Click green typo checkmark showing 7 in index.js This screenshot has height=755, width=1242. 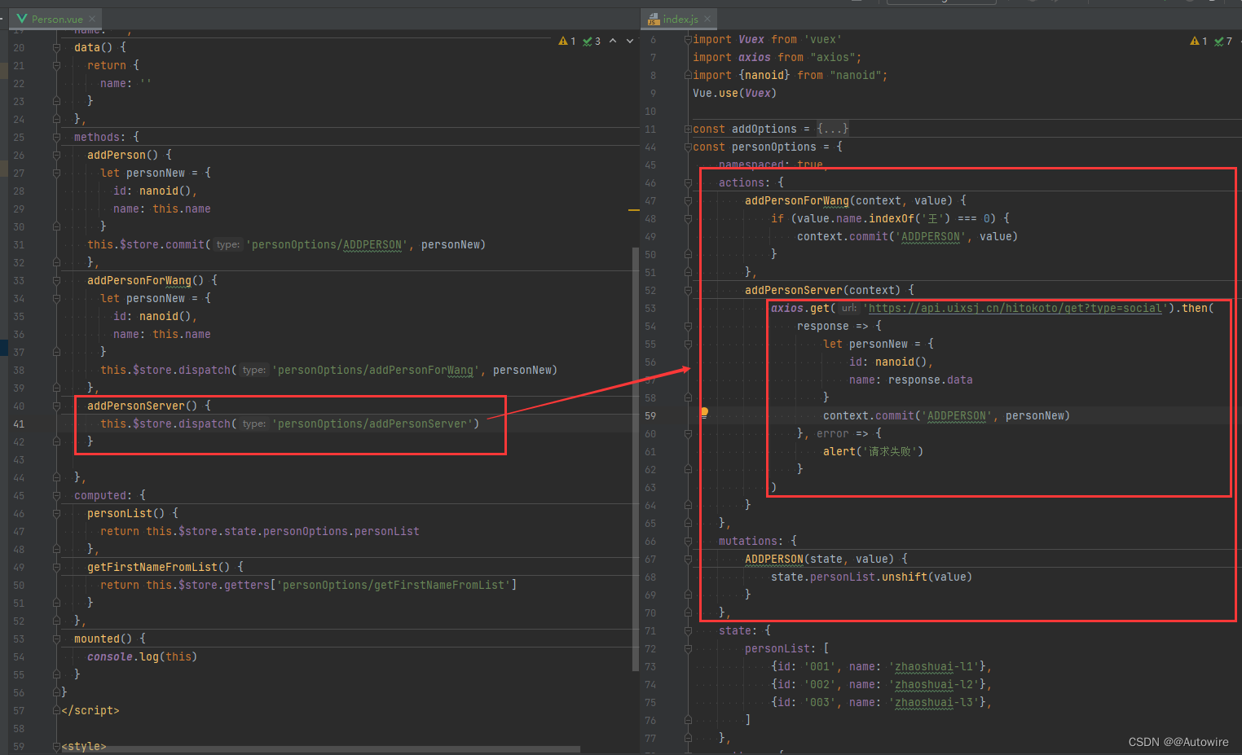click(x=1223, y=41)
